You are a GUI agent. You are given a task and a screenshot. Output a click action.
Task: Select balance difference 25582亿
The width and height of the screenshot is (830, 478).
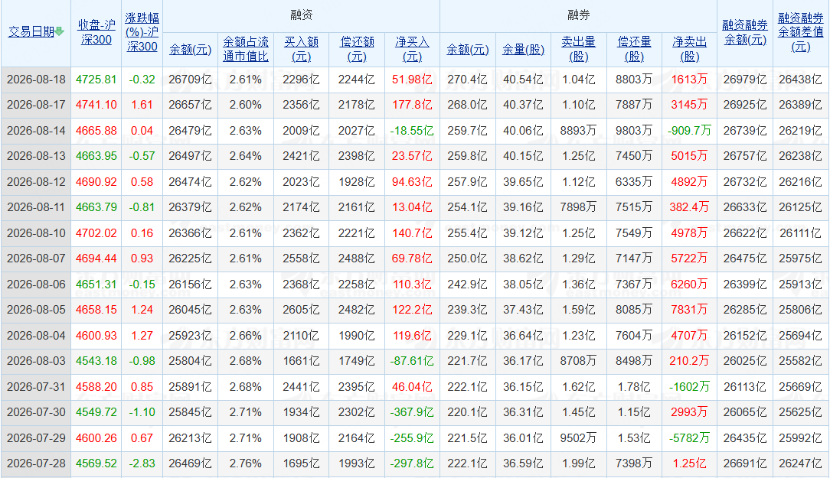[x=800, y=361]
